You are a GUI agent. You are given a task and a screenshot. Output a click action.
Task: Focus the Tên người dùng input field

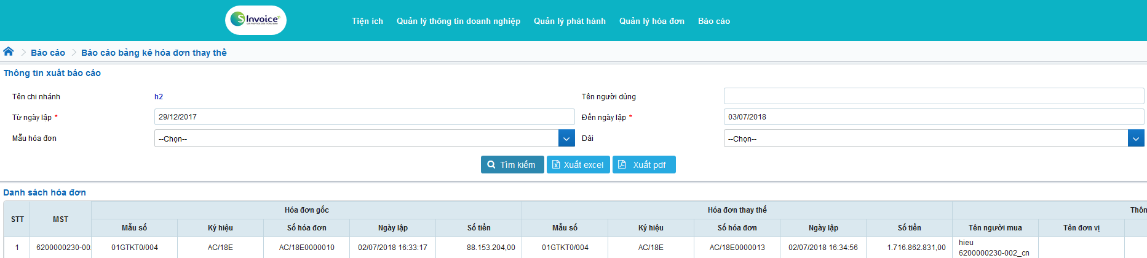click(x=933, y=96)
